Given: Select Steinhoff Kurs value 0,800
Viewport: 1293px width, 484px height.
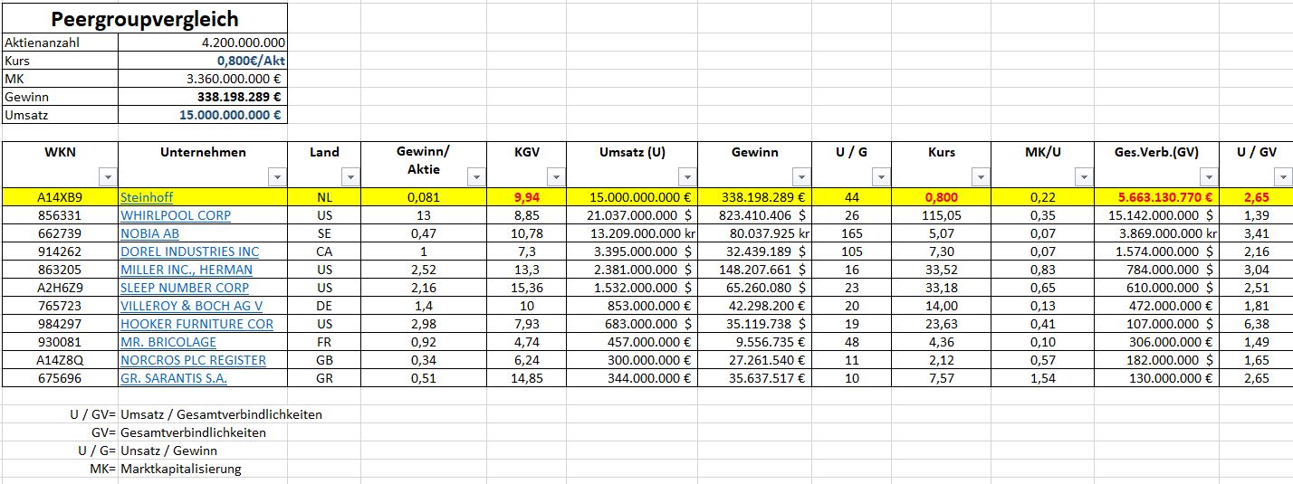Looking at the screenshot, I should coord(942,197).
